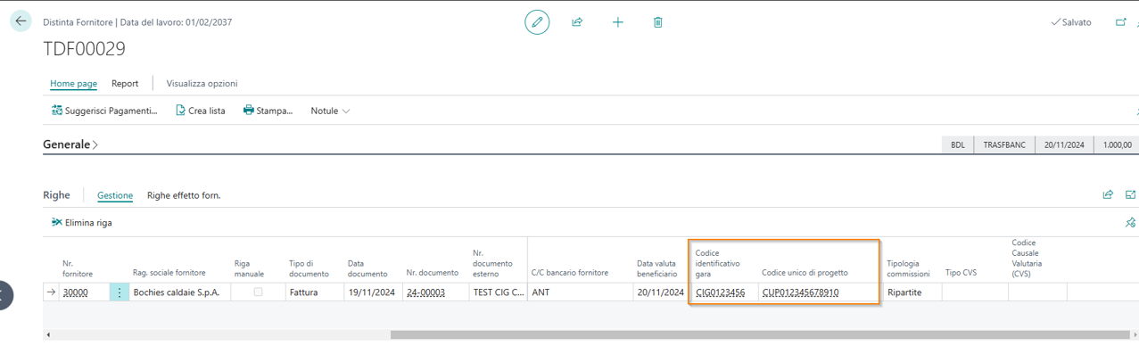This screenshot has height=354, width=1139.
Task: Click the share icon in Righe section
Action: click(1108, 195)
